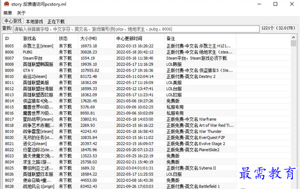This screenshot has height=189, width=300.
Task: Click ID cell 8027
Action: [9, 180]
